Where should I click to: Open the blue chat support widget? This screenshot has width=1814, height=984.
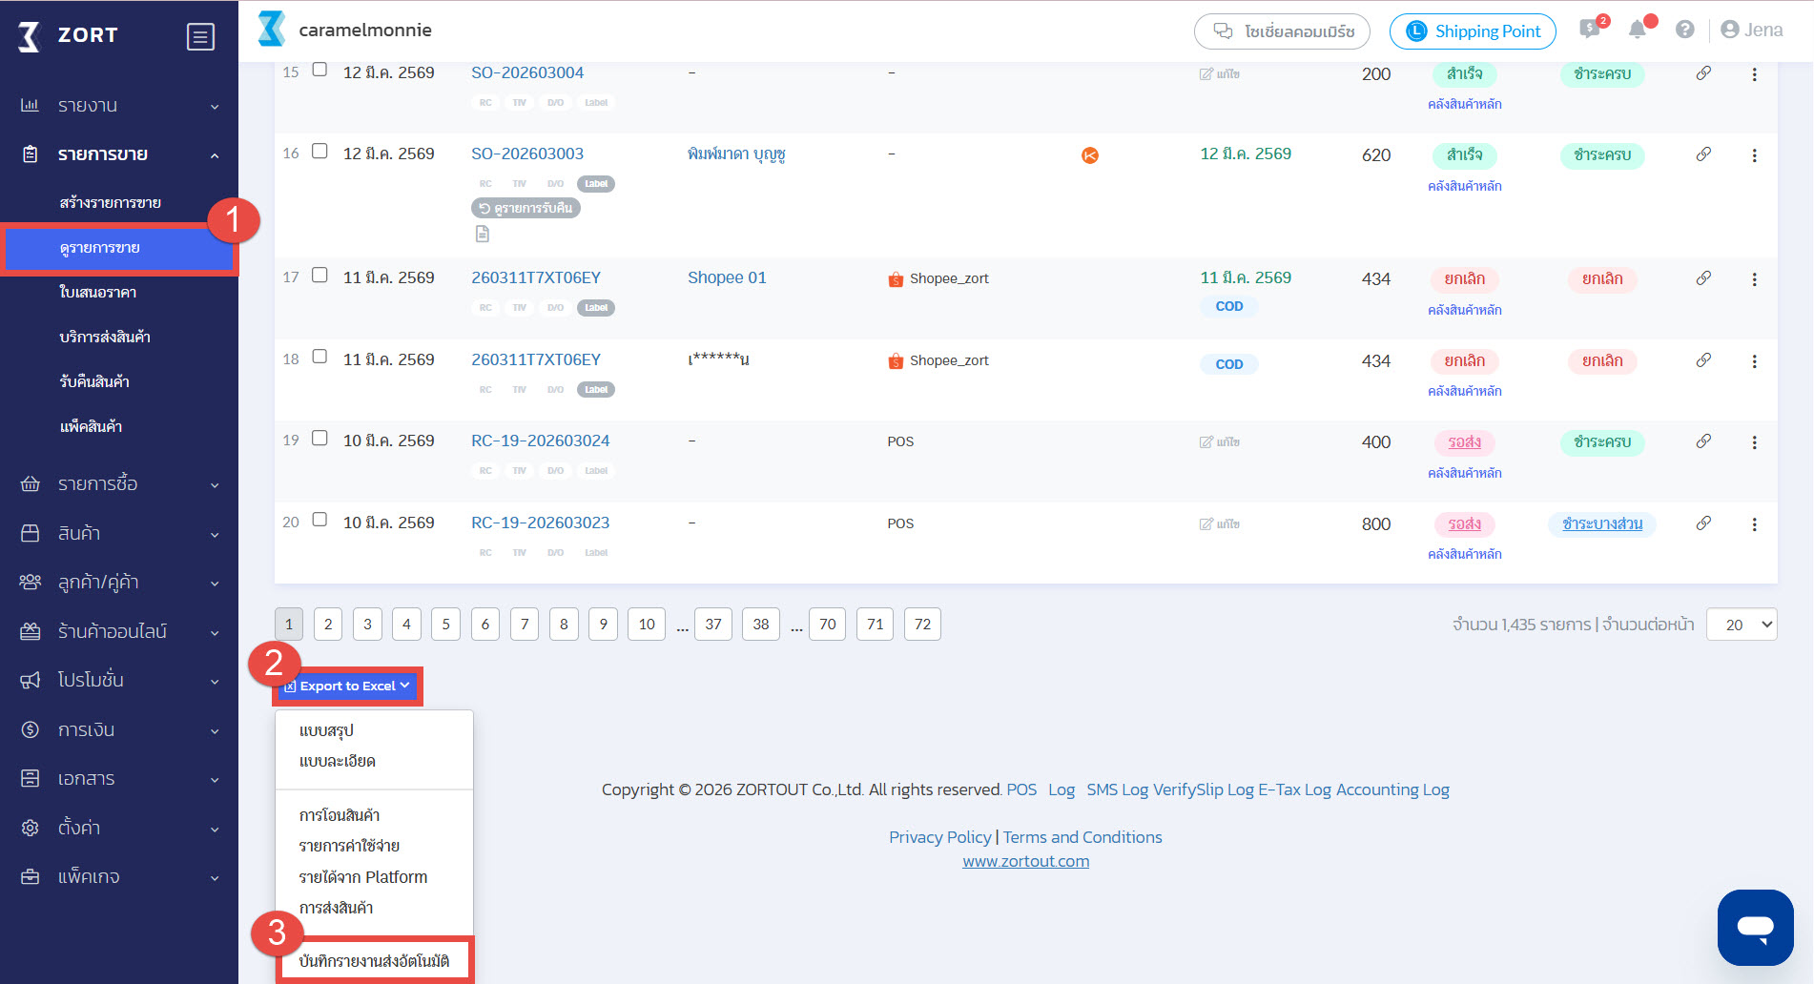click(x=1755, y=927)
